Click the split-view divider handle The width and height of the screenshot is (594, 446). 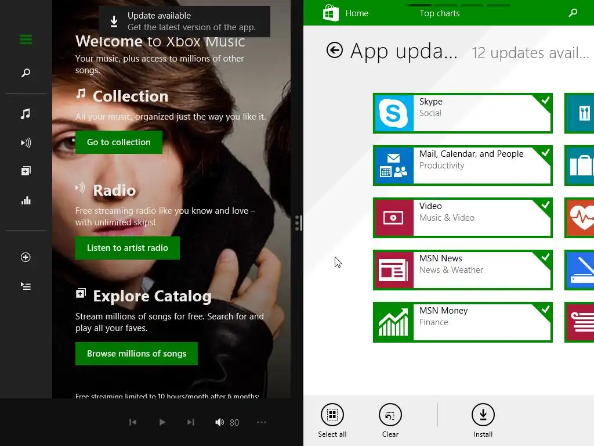click(x=298, y=223)
